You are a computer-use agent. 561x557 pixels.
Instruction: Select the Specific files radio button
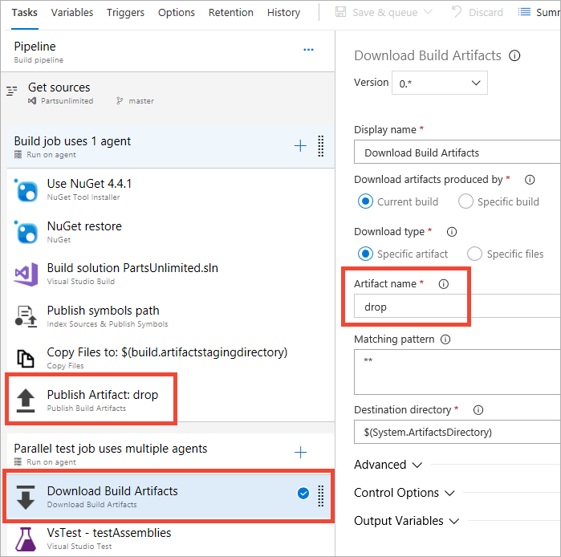coord(474,254)
